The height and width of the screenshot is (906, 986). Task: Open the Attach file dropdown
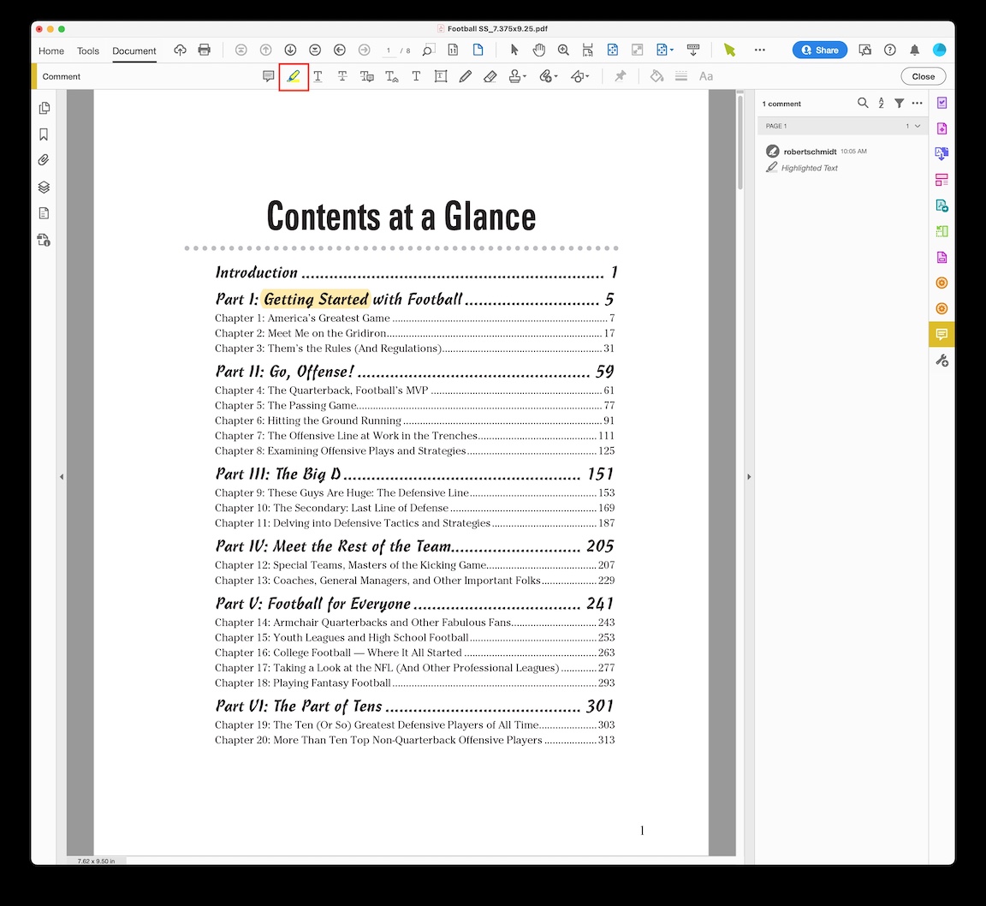tap(549, 76)
